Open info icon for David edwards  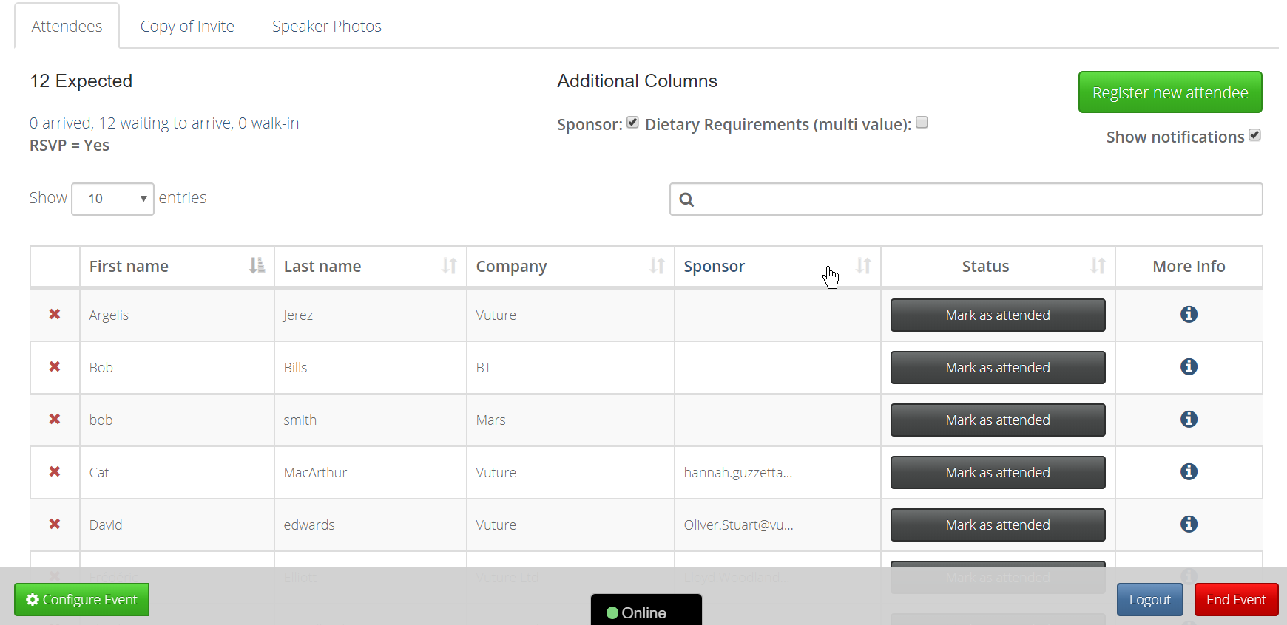coord(1189,524)
